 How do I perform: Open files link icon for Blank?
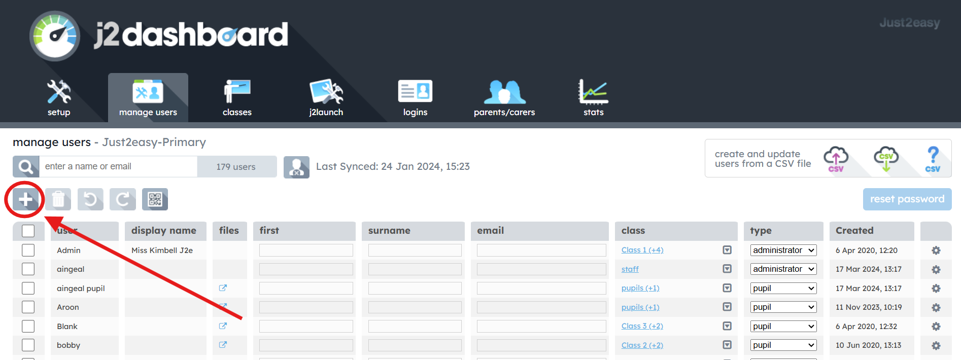[x=223, y=326]
